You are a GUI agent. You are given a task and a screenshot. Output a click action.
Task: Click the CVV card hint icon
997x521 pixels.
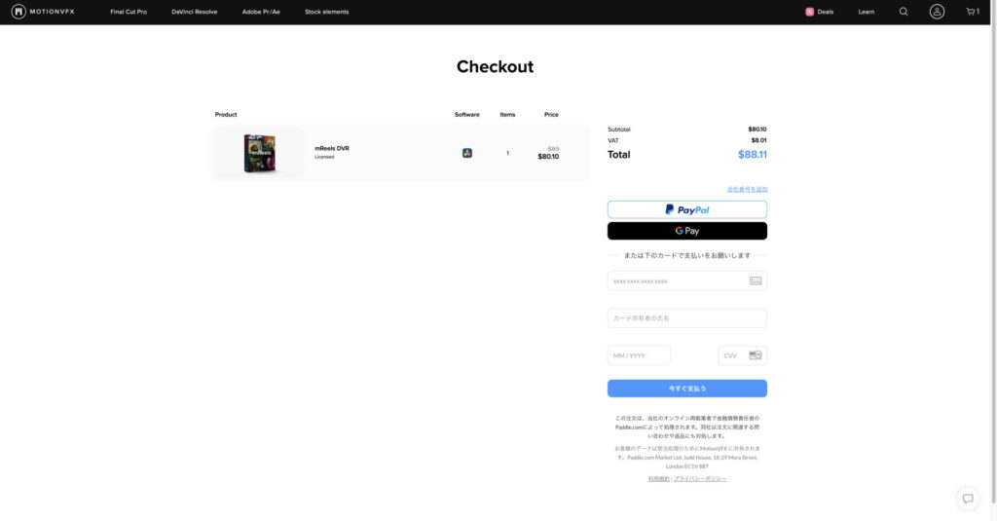pos(756,355)
